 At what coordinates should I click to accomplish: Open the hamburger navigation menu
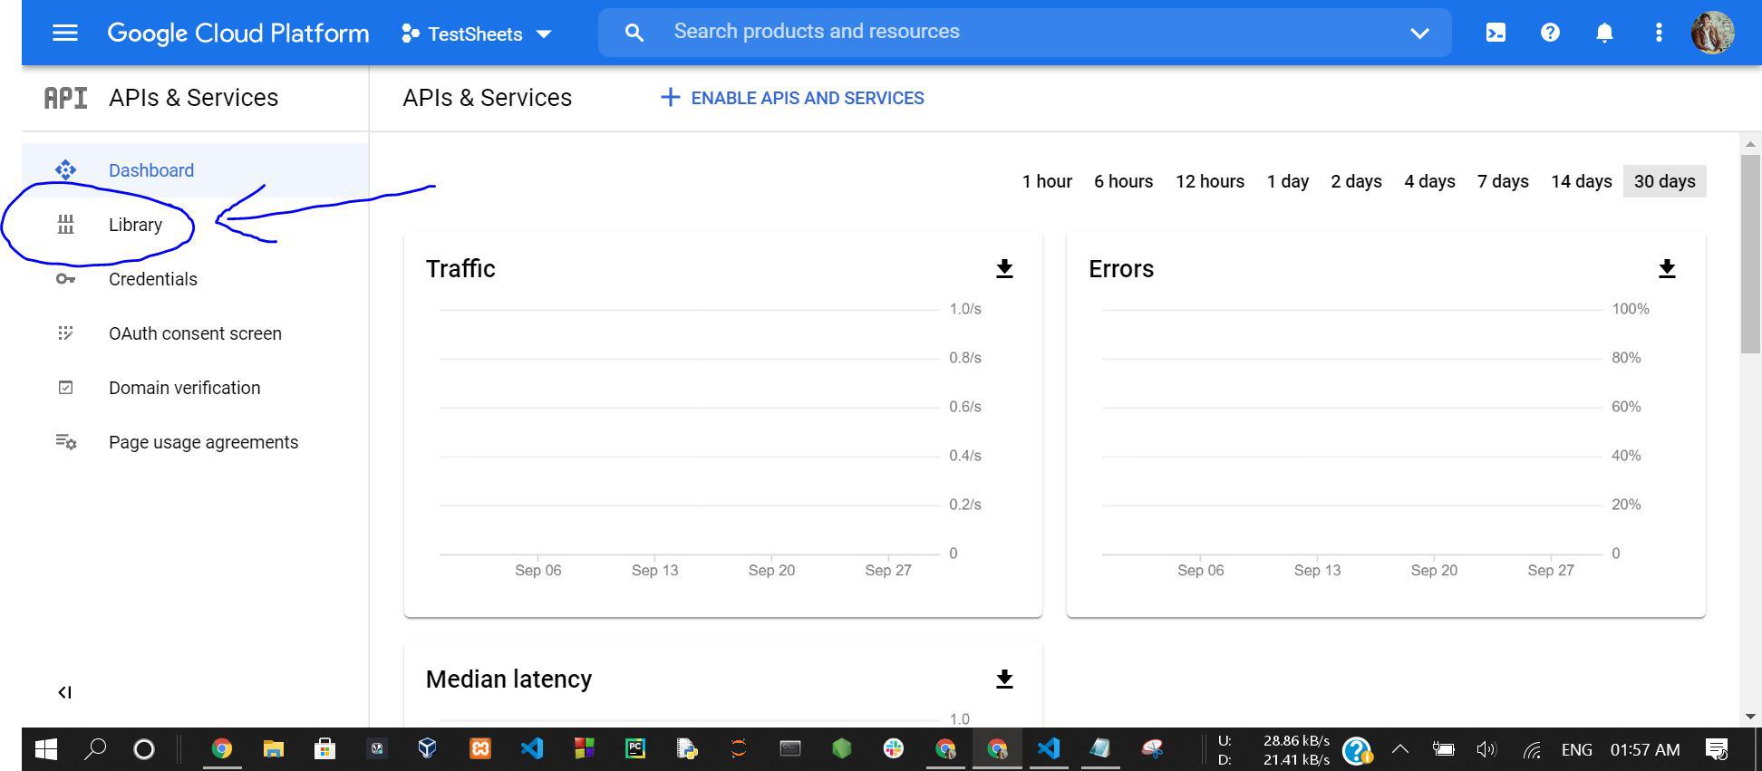click(x=65, y=34)
